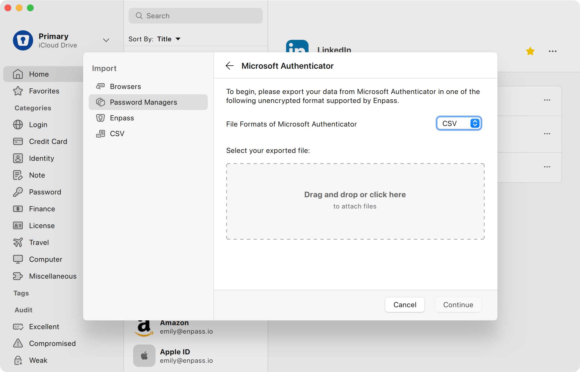Click the Compromised warning triangle icon
The image size is (580, 372).
pos(18,343)
